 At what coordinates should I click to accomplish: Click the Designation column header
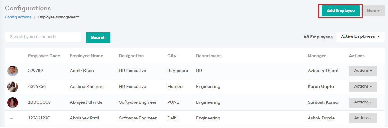tap(131, 56)
